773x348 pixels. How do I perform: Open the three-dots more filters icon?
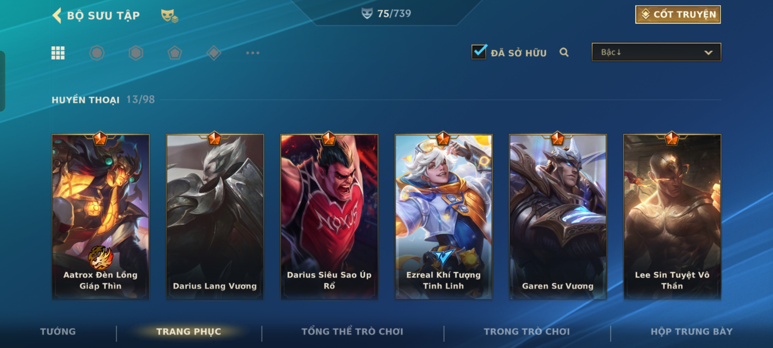pyautogui.click(x=253, y=53)
